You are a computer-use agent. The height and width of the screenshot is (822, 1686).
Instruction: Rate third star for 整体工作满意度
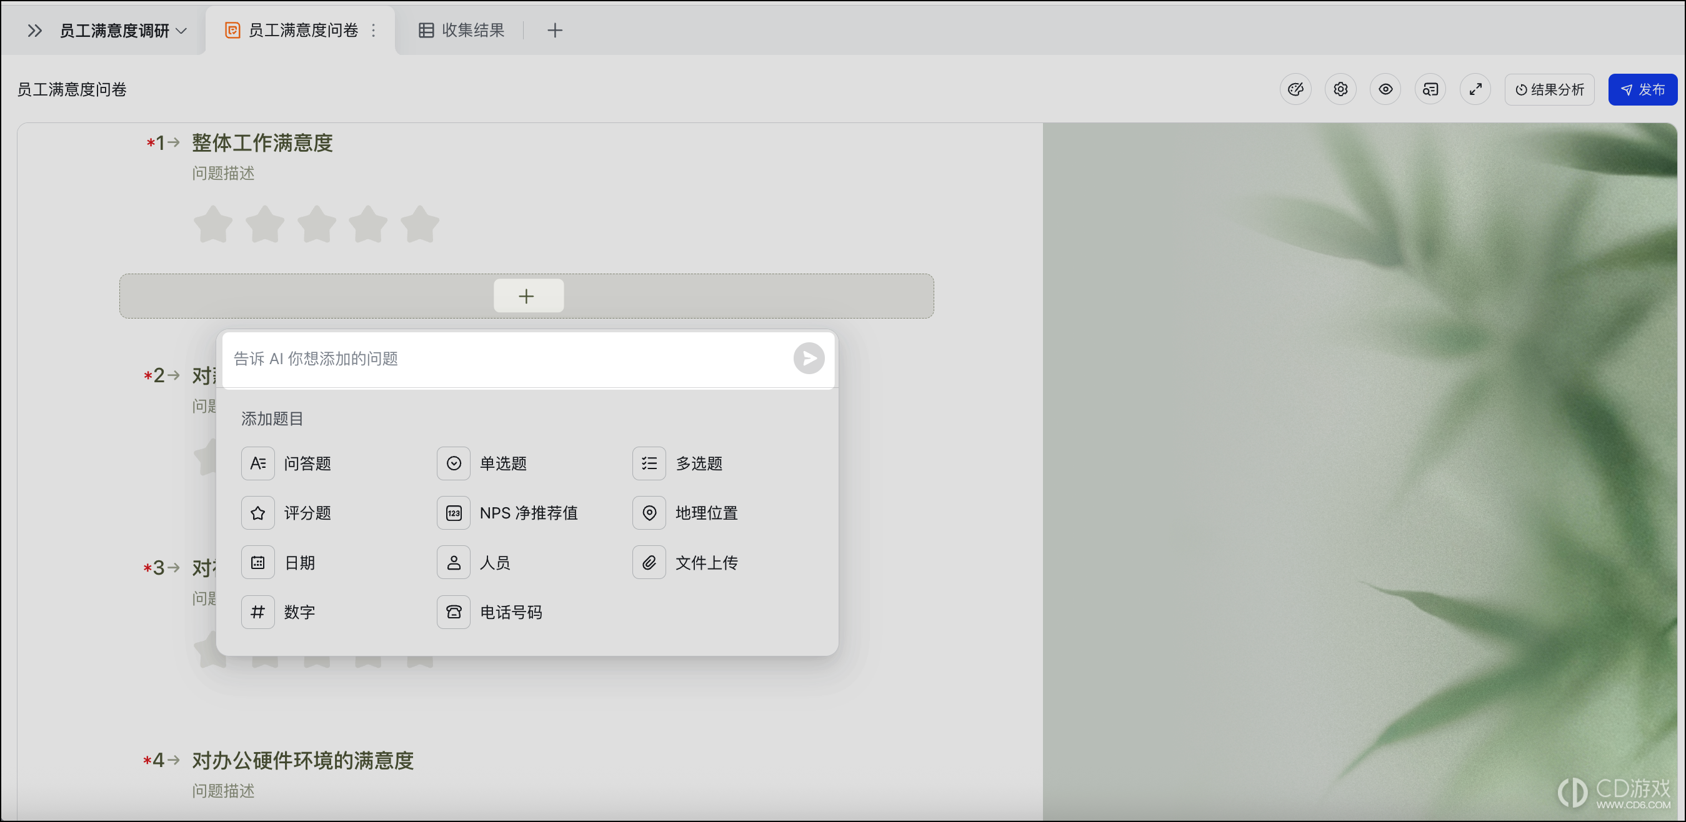(317, 224)
